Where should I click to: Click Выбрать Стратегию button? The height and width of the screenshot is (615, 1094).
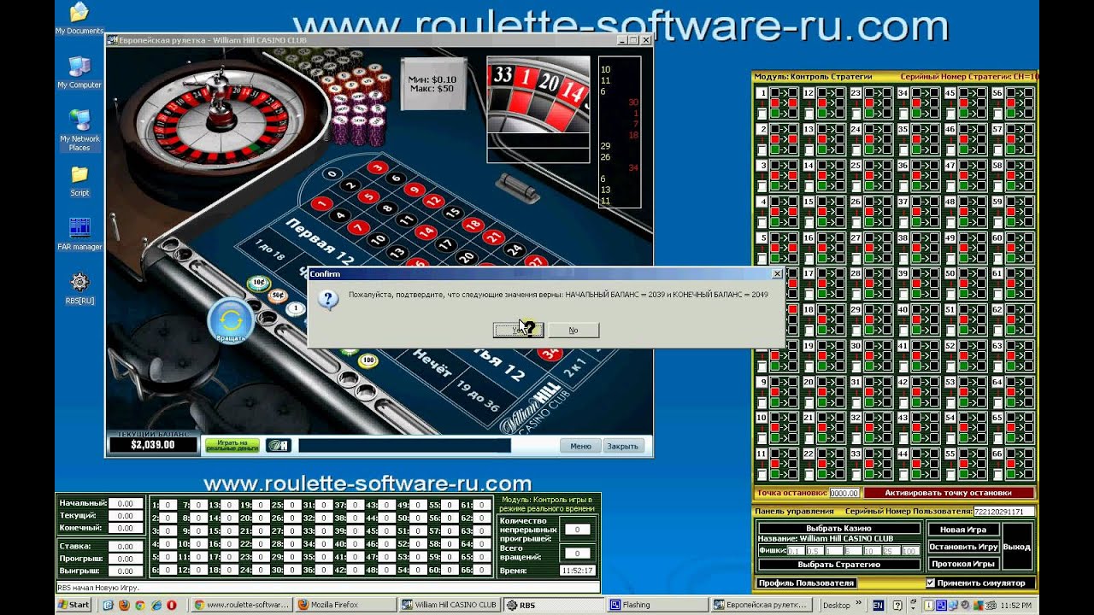(838, 564)
